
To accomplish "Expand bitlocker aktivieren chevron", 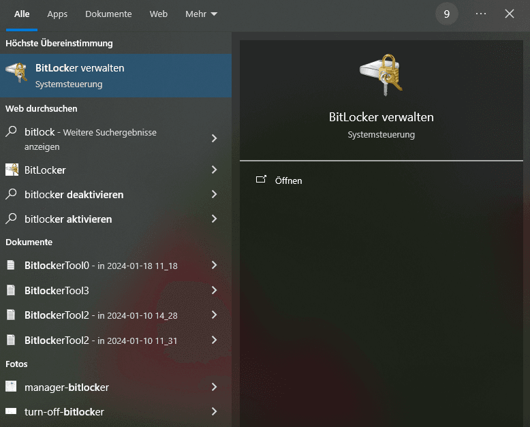I will click(215, 219).
